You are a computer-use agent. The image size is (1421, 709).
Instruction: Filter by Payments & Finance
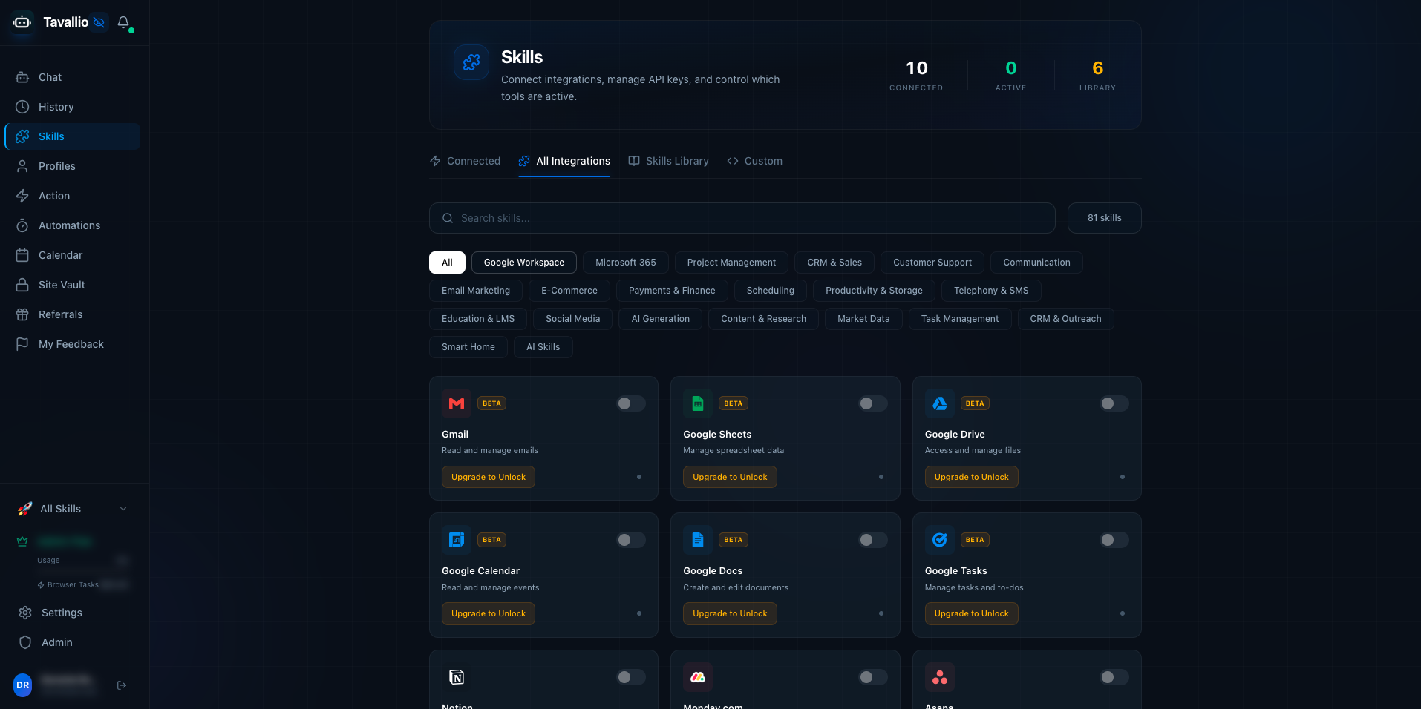pyautogui.click(x=672, y=291)
